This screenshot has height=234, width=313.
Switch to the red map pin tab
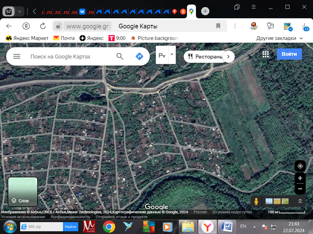coord(175,12)
